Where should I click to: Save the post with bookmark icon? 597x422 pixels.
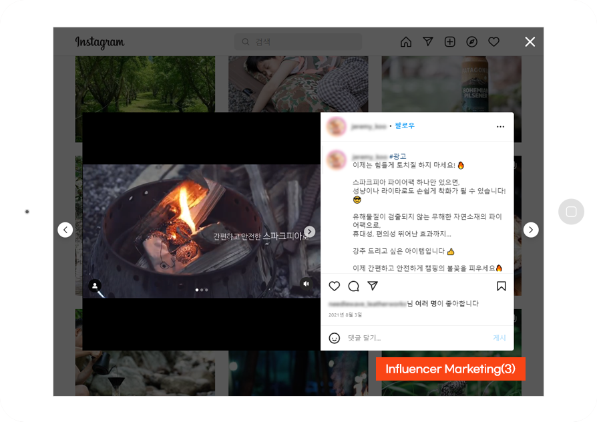tap(502, 286)
